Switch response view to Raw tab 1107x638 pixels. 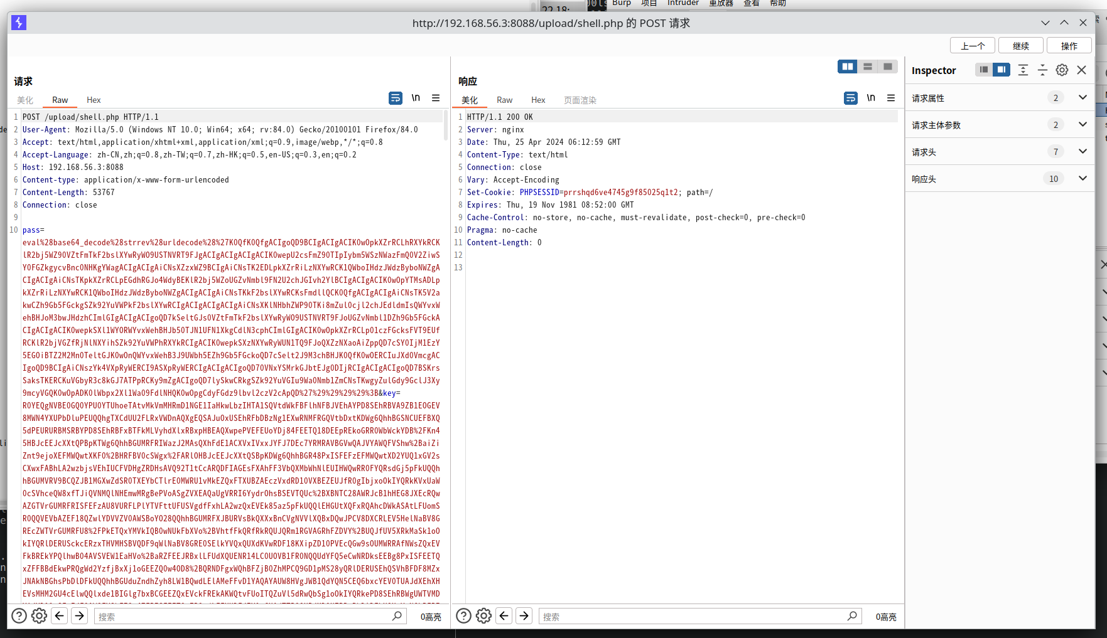coord(505,100)
